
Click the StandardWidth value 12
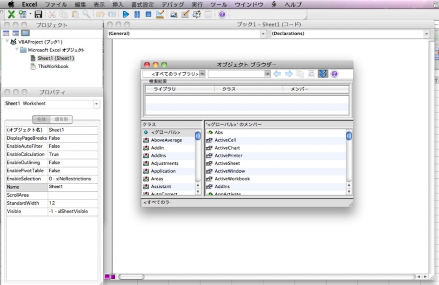coord(73,203)
